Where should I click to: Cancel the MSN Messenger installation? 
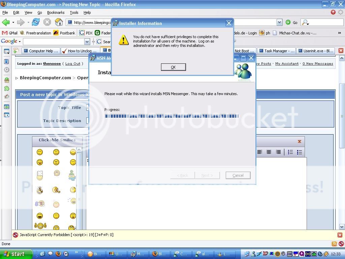[238, 175]
